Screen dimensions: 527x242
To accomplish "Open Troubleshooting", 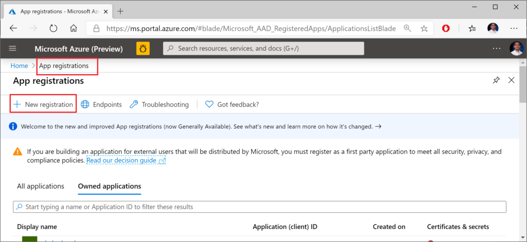I will click(x=159, y=105).
